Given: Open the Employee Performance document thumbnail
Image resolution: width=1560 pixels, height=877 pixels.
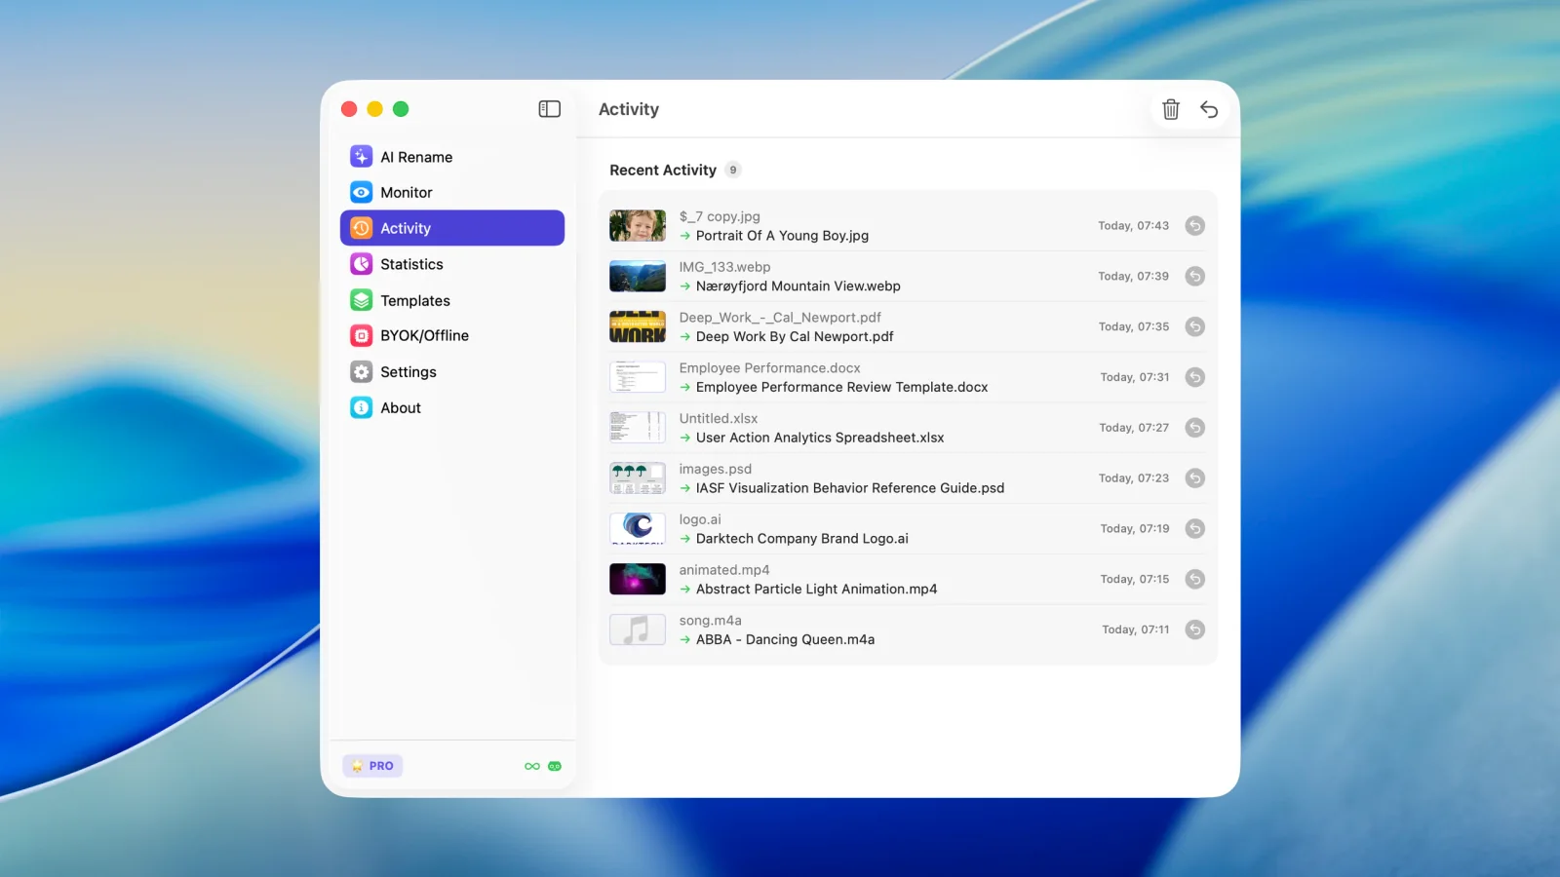Looking at the screenshot, I should [x=638, y=377].
